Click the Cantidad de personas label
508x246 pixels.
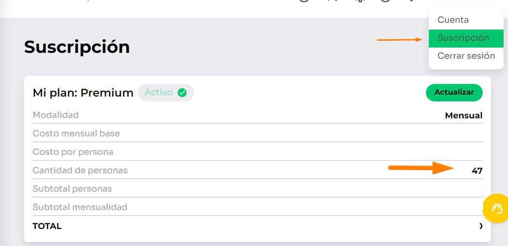[80, 170]
